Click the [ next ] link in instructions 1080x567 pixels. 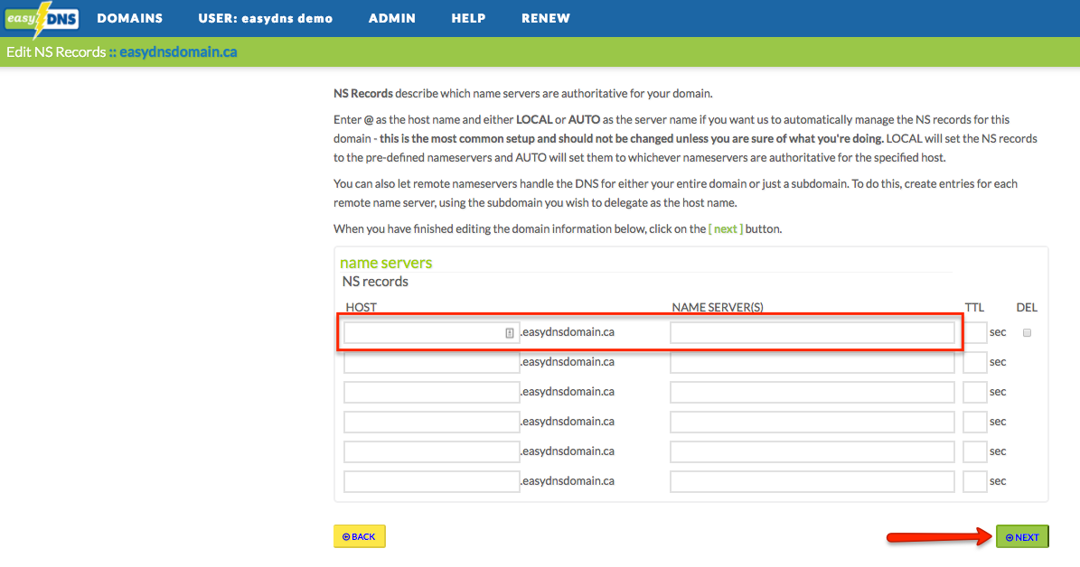(x=726, y=229)
